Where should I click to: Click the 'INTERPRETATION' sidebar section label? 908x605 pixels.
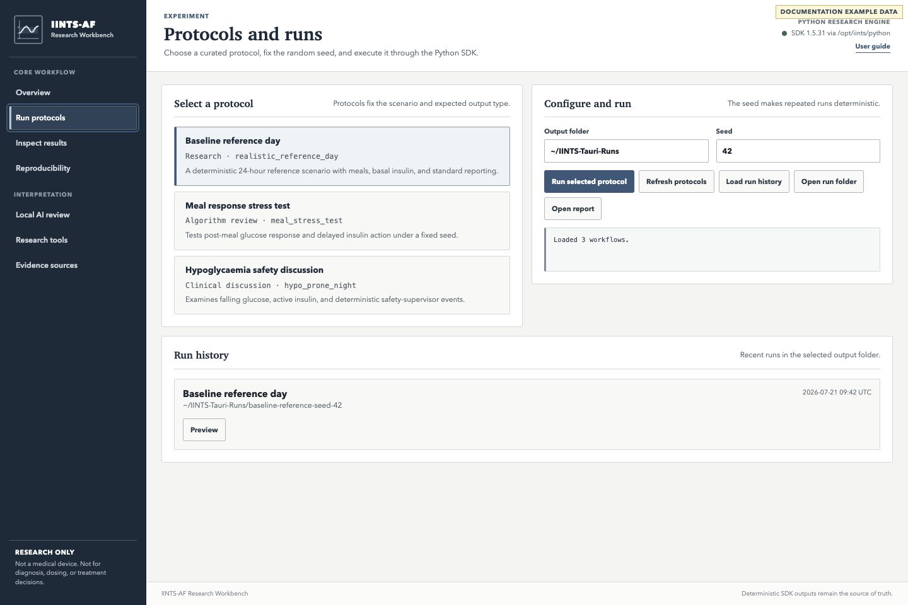pyautogui.click(x=43, y=195)
